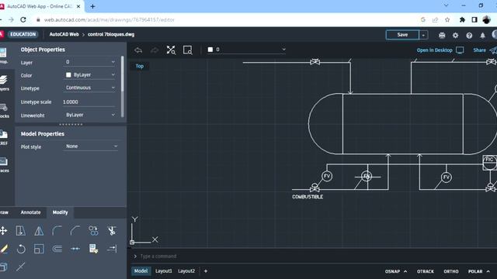497x279 pixels.
Task: Click the white ByLayer color swatch
Action: click(68, 75)
